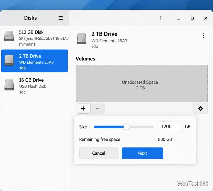This screenshot has width=213, height=191.
Task: Click the Size label in popover
Action: [x=83, y=127]
